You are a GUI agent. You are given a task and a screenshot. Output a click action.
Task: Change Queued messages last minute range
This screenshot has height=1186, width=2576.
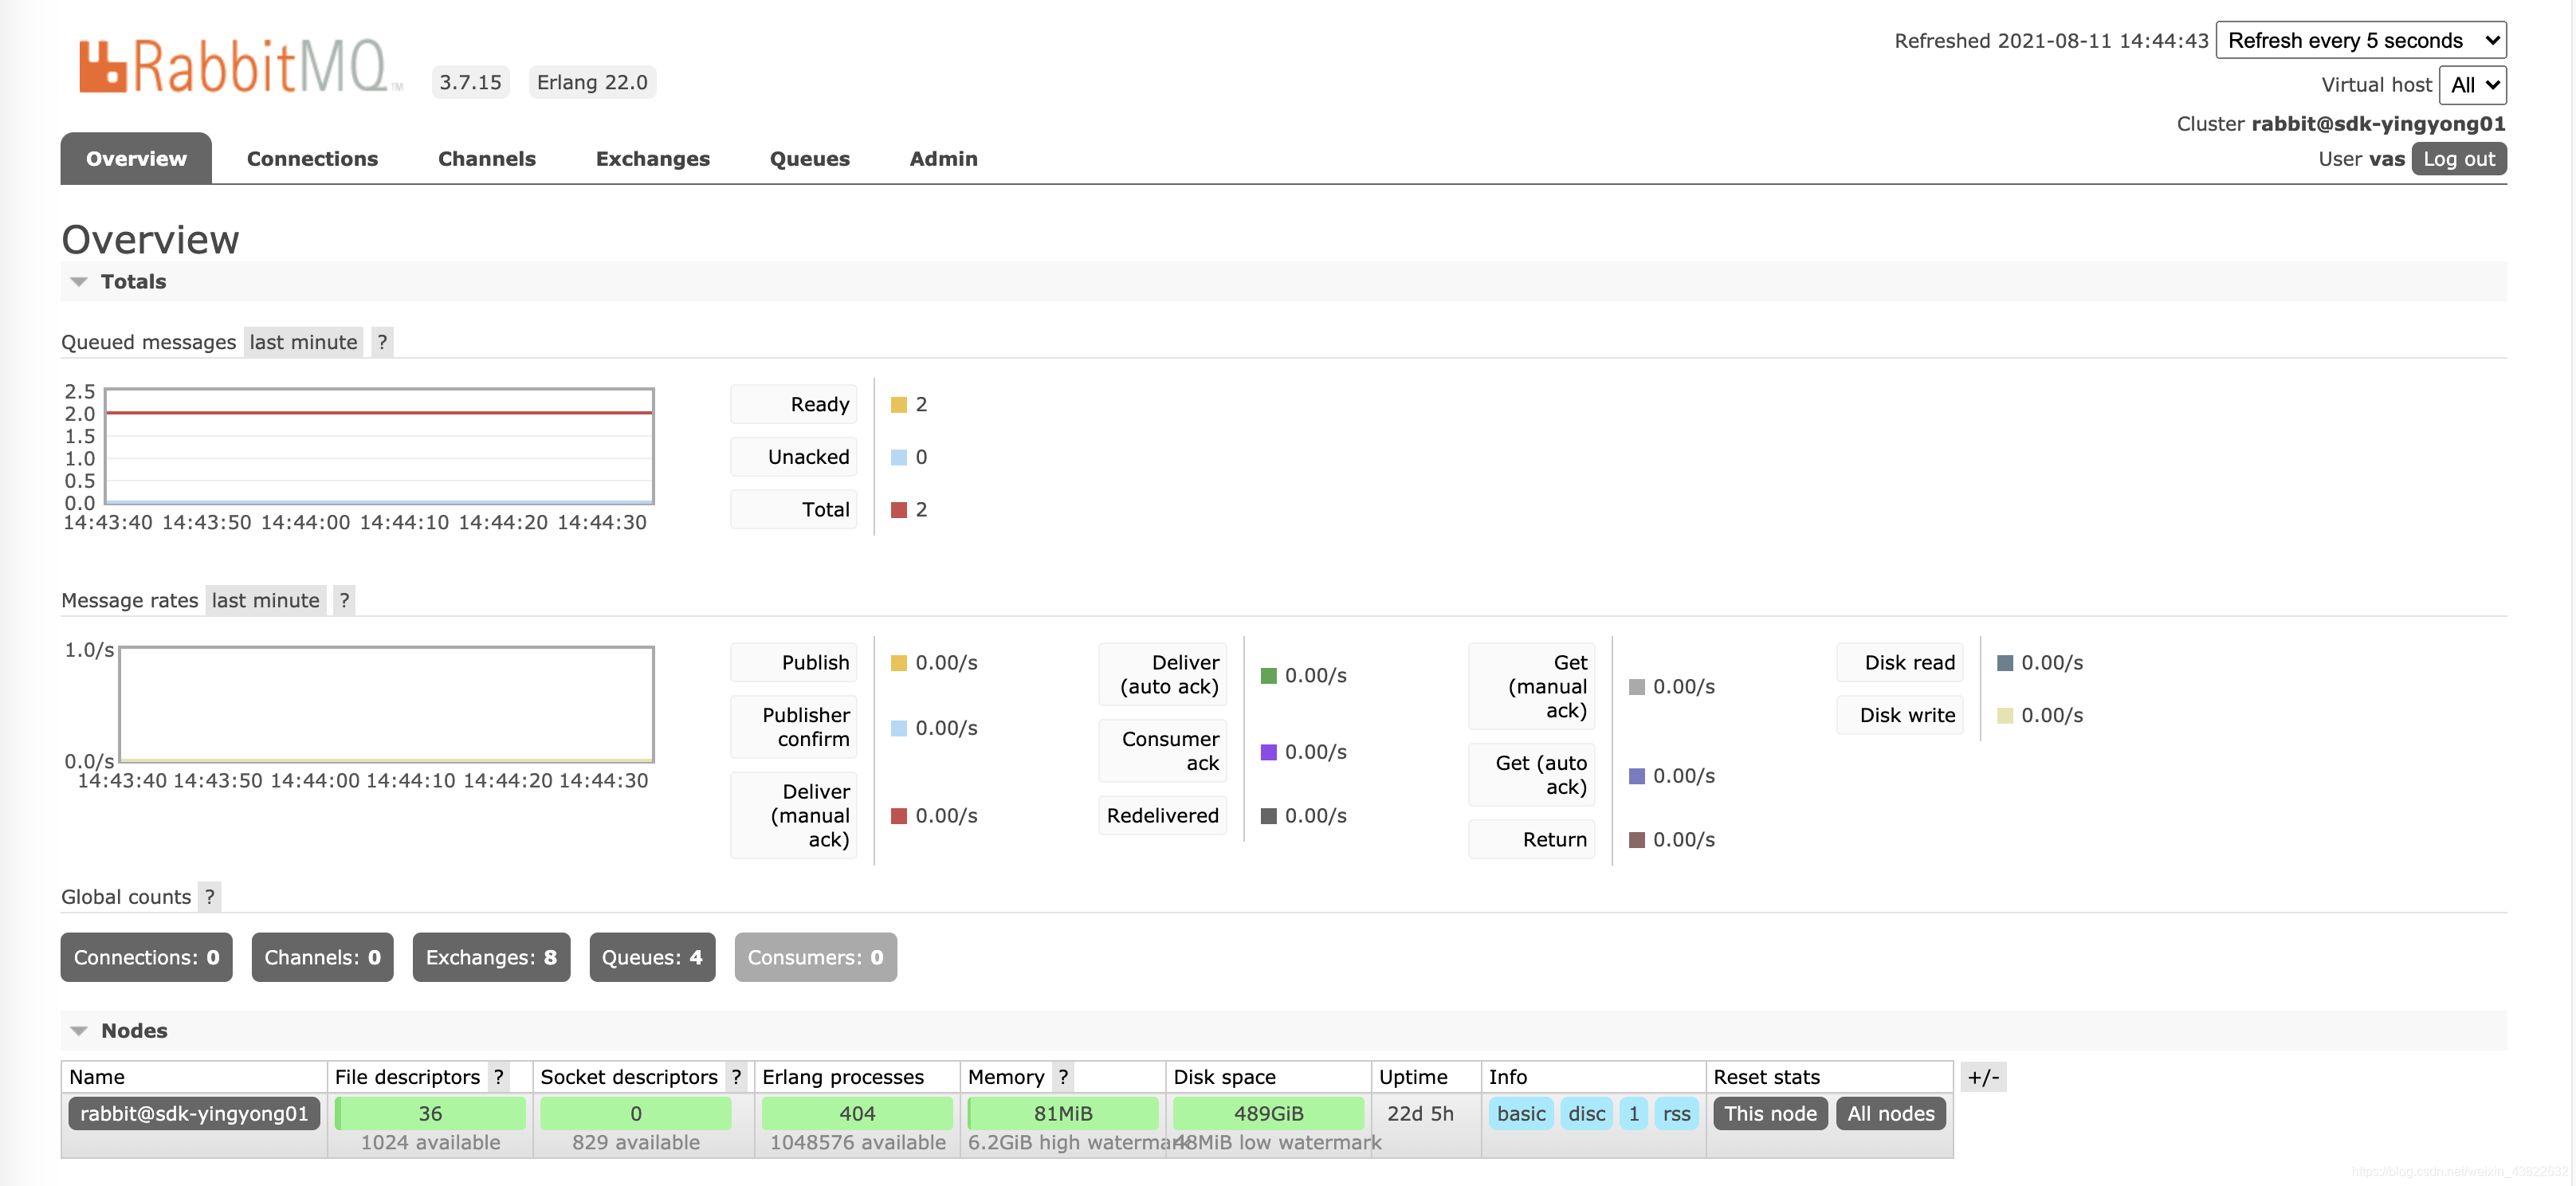pyautogui.click(x=303, y=342)
